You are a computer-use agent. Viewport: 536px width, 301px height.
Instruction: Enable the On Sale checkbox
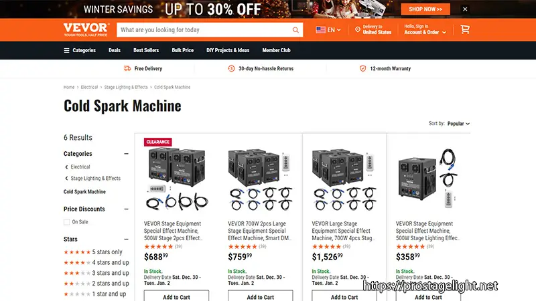click(x=66, y=222)
